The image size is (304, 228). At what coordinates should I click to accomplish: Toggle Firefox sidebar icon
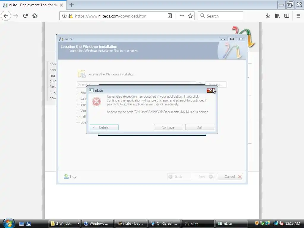point(287,16)
